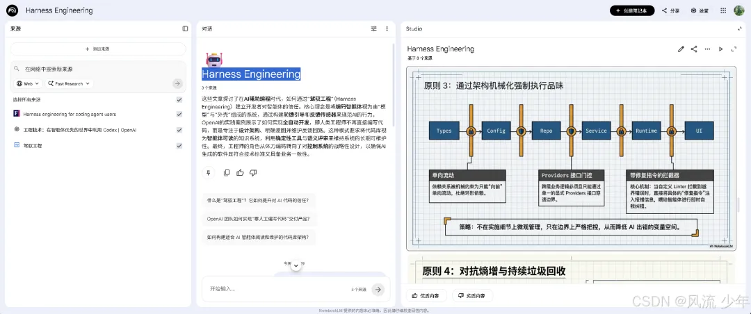
Task: Open the 设置 settings button
Action: click(x=700, y=10)
